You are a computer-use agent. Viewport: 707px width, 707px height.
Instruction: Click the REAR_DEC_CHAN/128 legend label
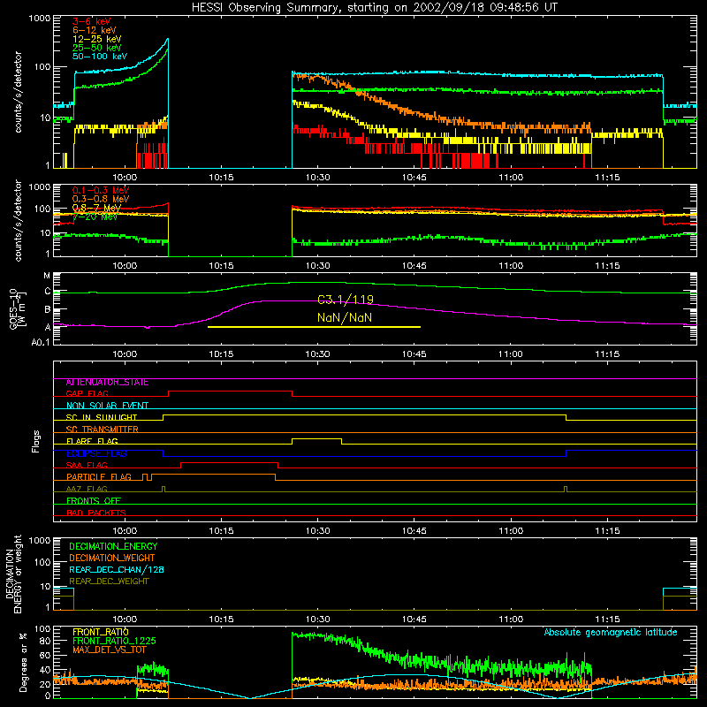coord(117,570)
